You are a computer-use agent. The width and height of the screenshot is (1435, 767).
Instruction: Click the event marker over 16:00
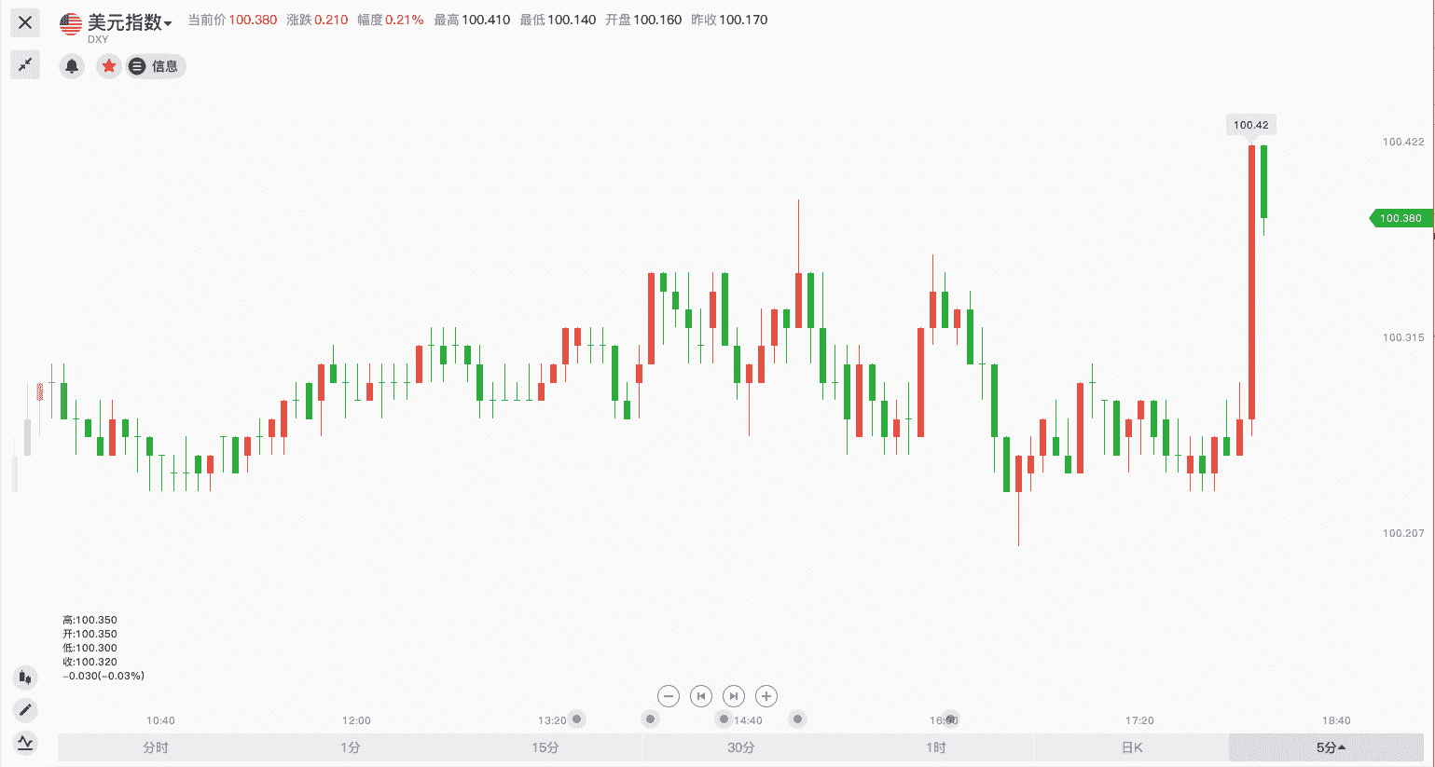(x=950, y=719)
